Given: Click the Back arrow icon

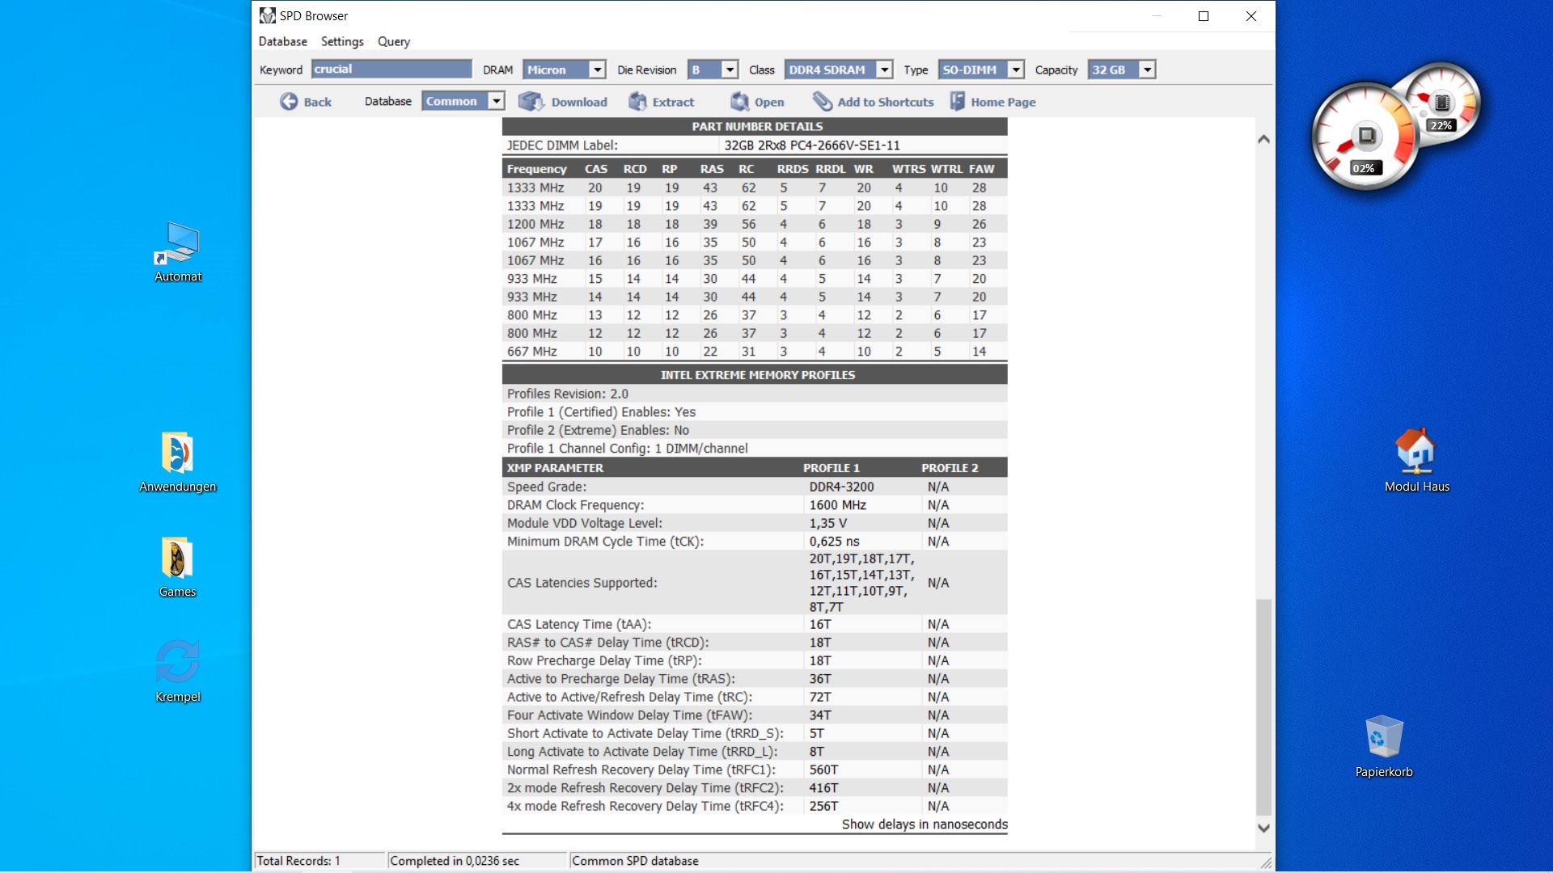Looking at the screenshot, I should pyautogui.click(x=289, y=102).
